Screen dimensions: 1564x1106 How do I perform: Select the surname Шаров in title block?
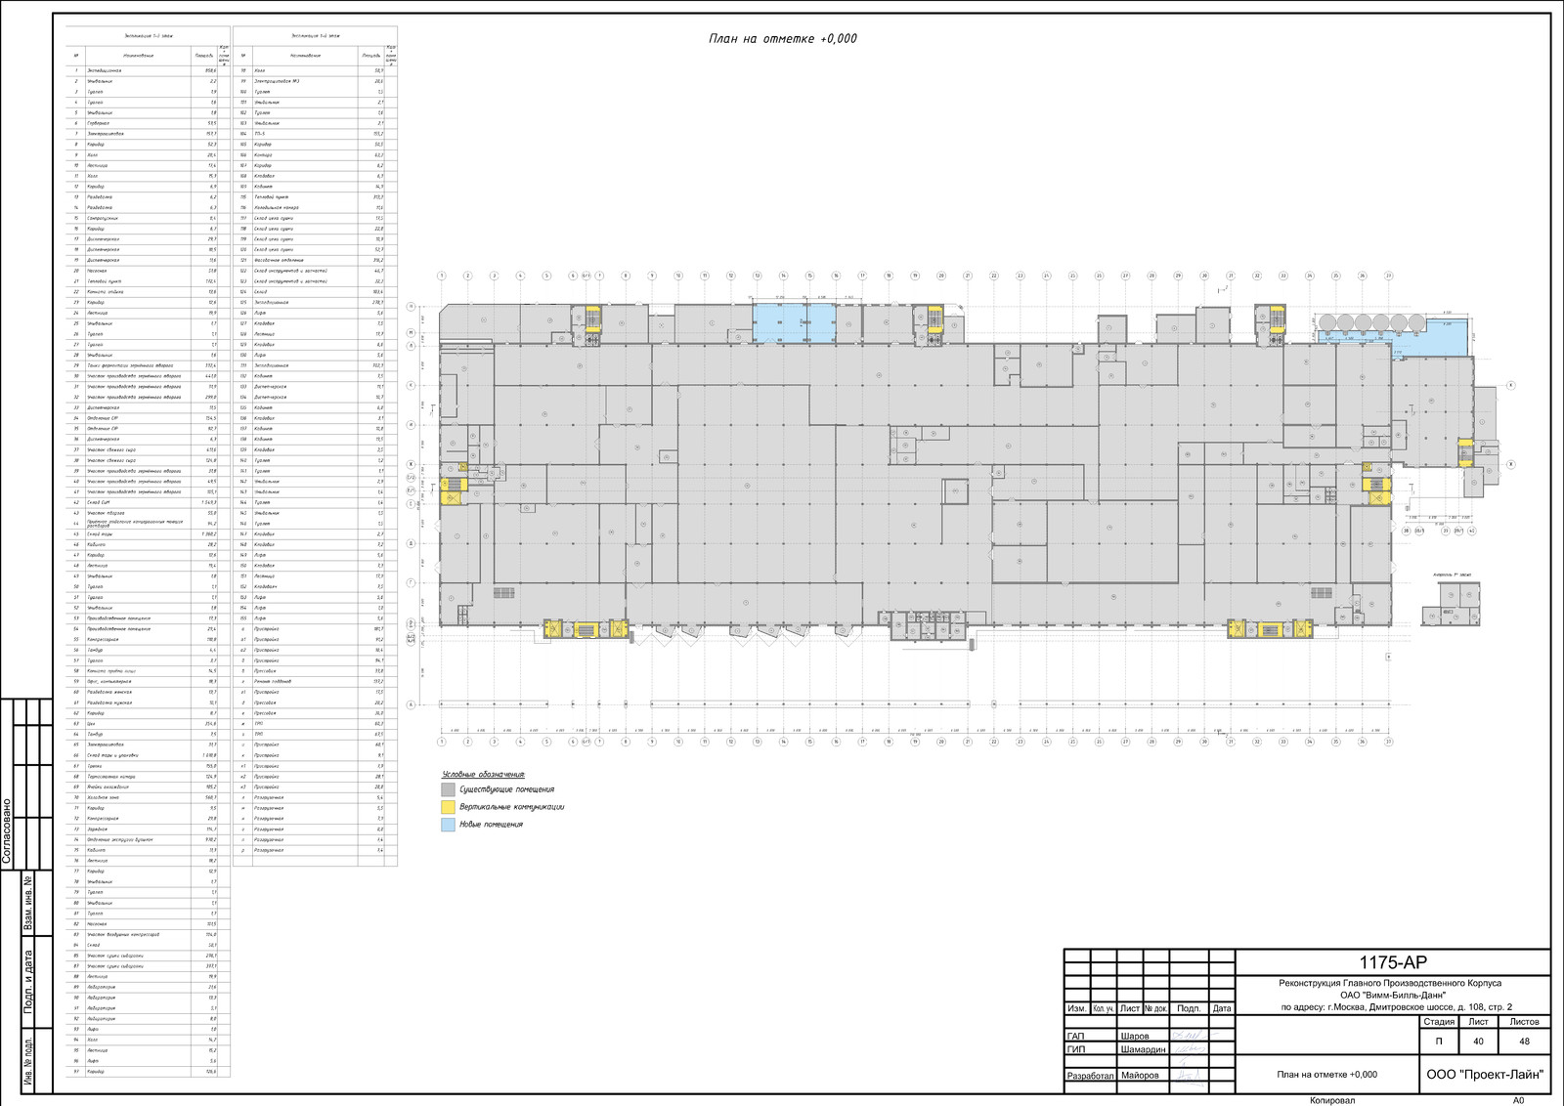[1135, 1036]
